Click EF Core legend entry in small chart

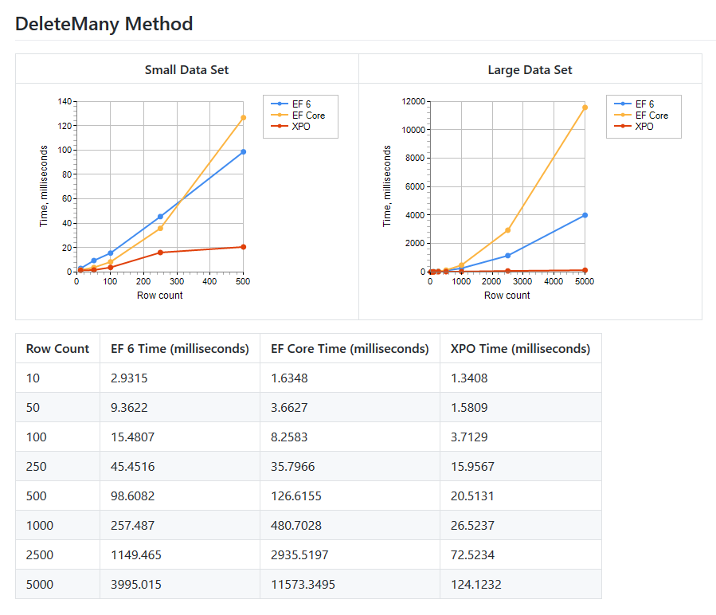298,116
